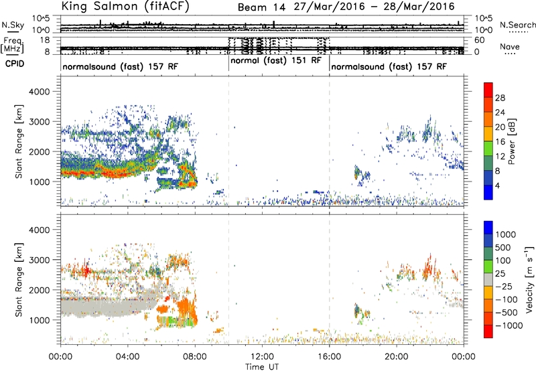Click the 'Beam 14' label
This screenshot has width=536, height=371.
(261, 7)
